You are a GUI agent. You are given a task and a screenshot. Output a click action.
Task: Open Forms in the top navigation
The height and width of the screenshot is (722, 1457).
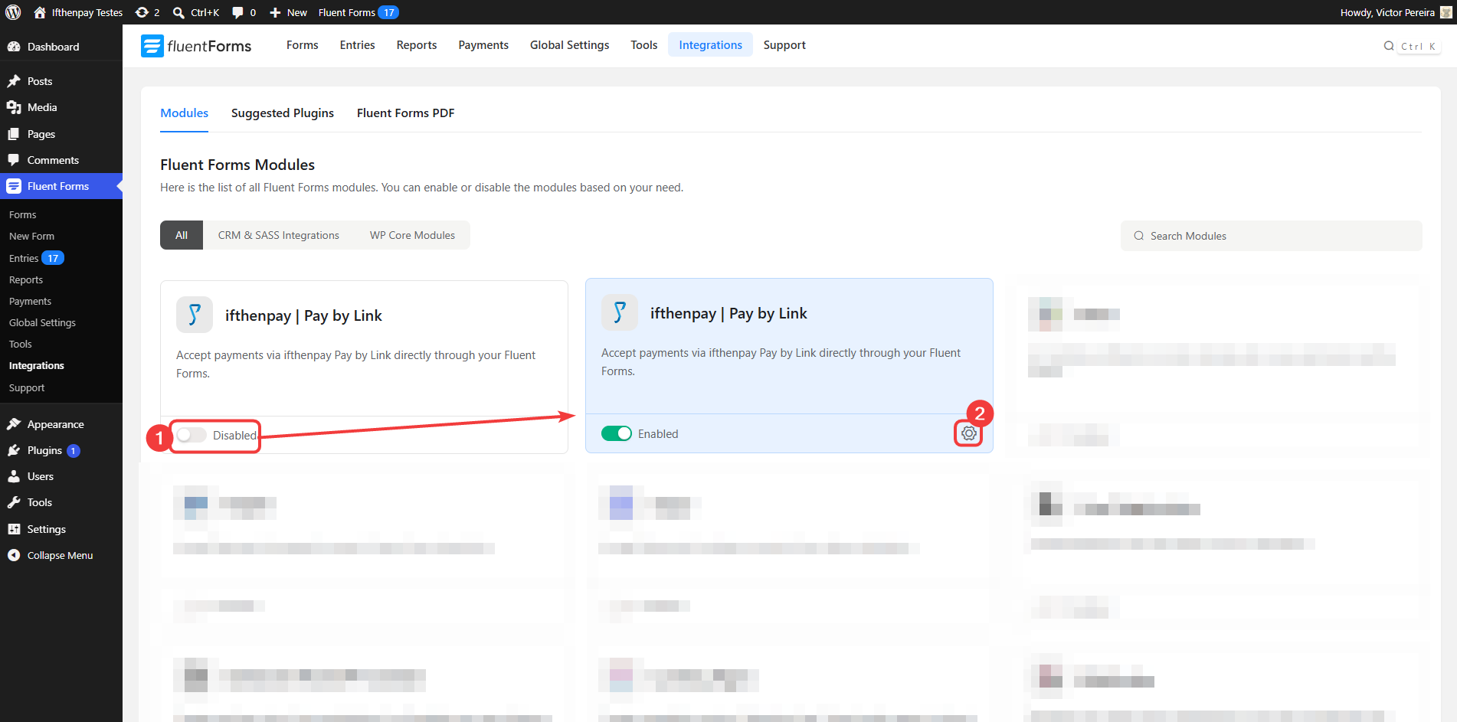tap(303, 45)
